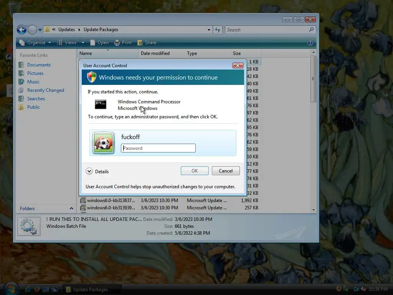
Task: Click the Explorer forward navigation button
Action: (32, 30)
